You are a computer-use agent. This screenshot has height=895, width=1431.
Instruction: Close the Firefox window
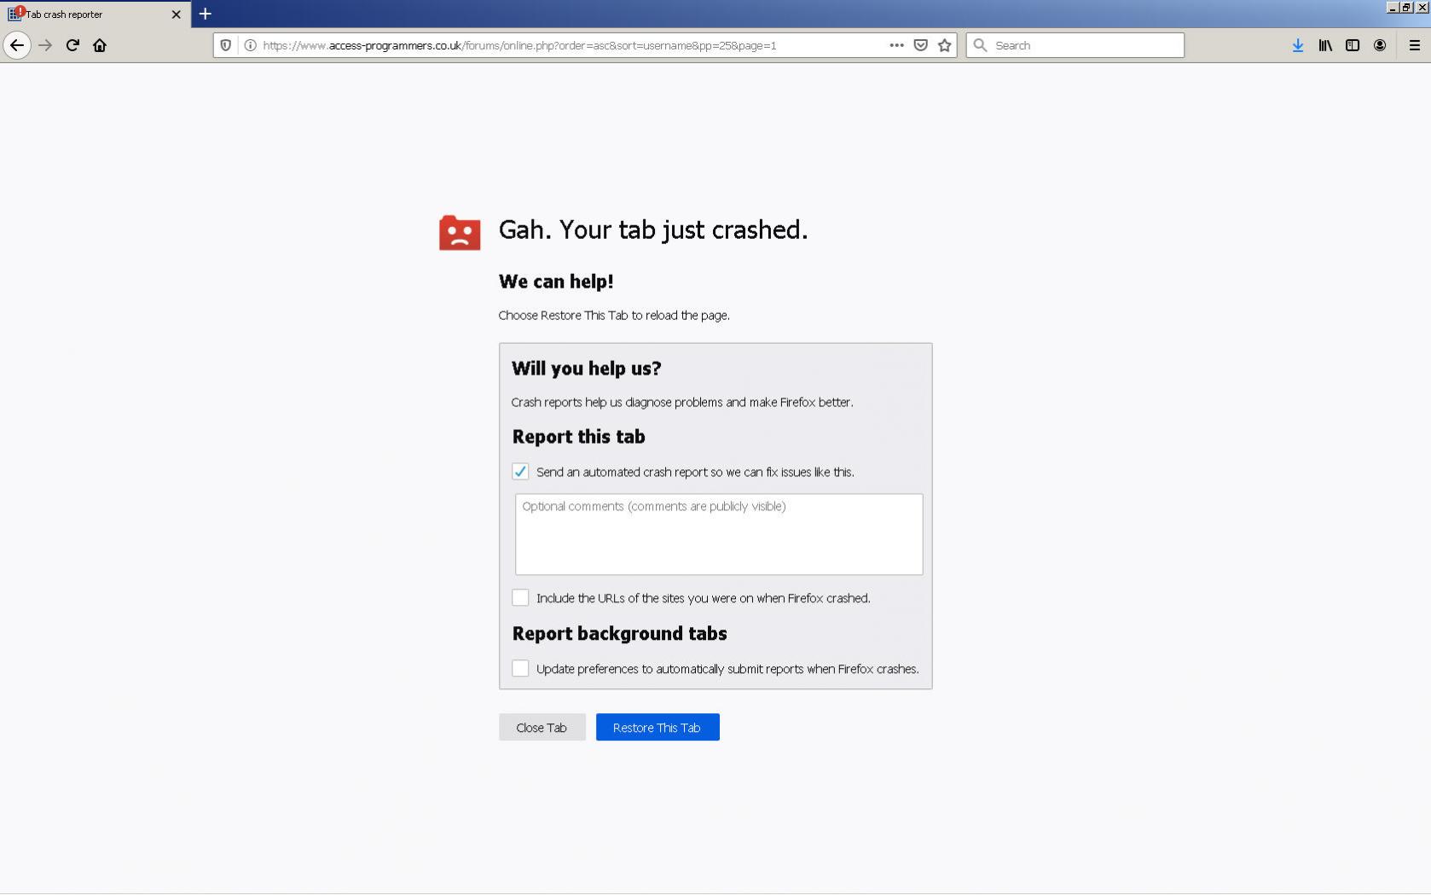click(1422, 7)
